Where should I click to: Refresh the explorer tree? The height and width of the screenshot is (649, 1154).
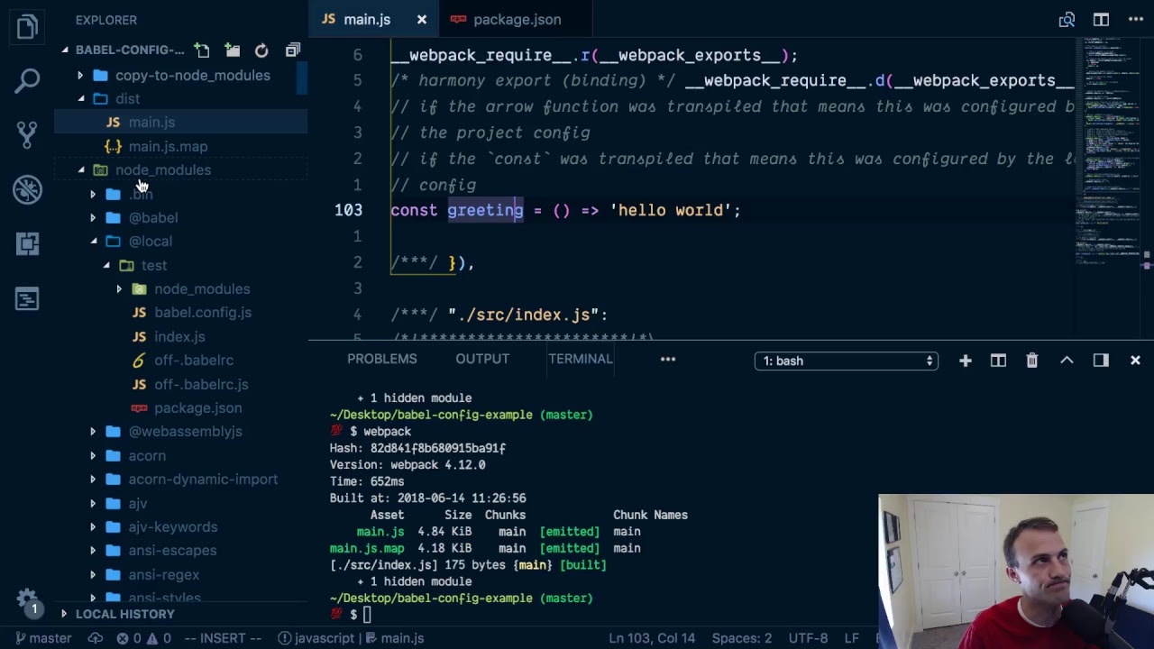[261, 50]
